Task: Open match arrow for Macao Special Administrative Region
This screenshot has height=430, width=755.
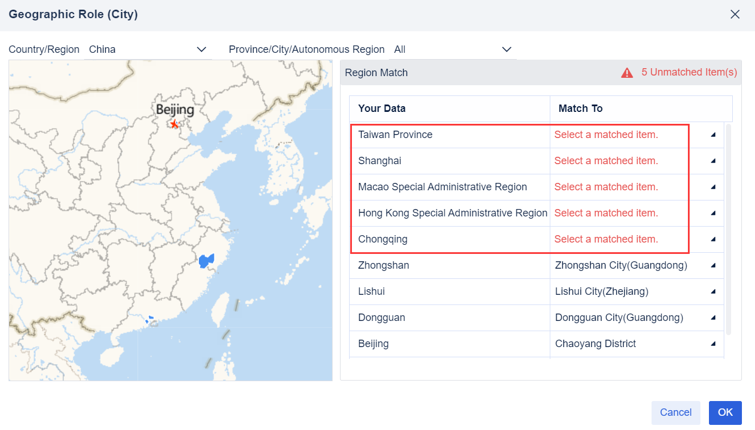Action: pos(713,187)
